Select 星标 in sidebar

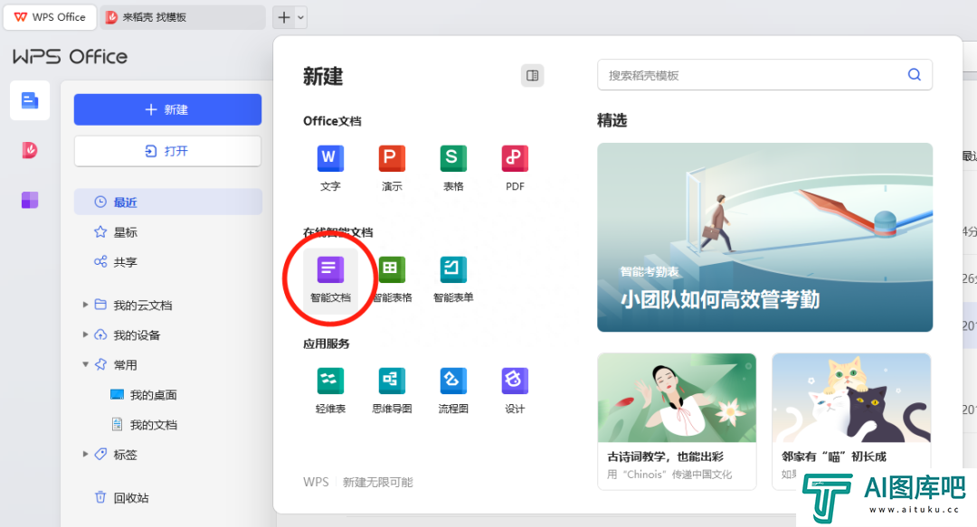point(115,232)
